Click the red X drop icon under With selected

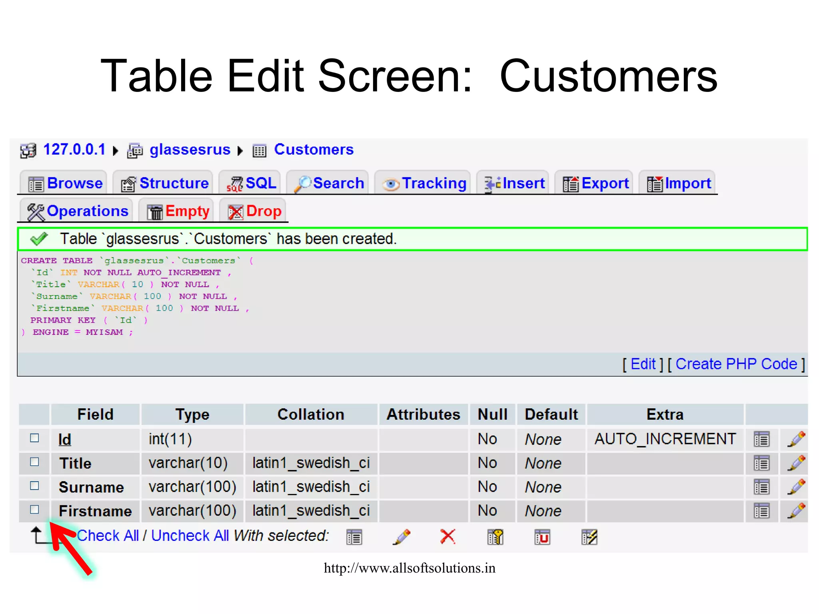447,536
